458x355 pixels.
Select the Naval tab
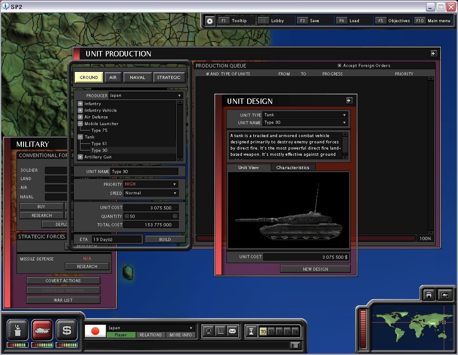tap(137, 78)
